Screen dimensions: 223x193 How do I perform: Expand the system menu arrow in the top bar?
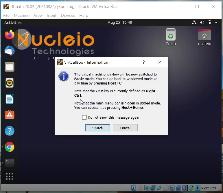point(216,23)
